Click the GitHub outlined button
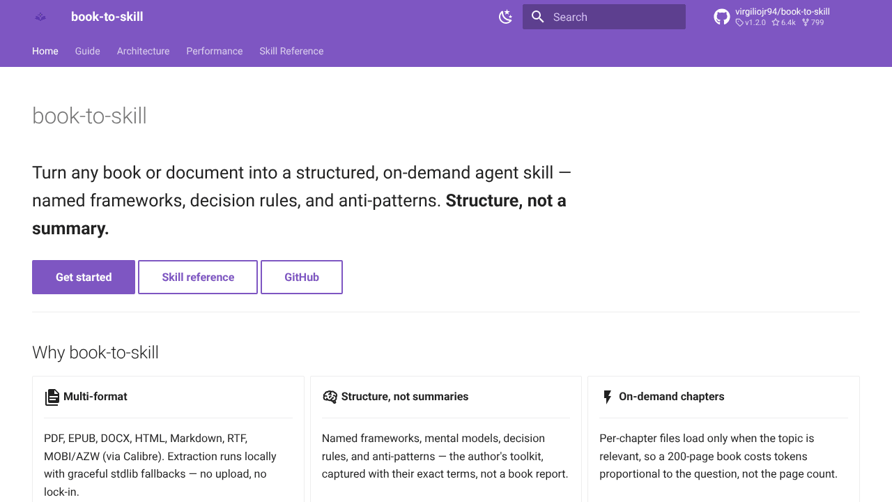The image size is (892, 502). (302, 277)
